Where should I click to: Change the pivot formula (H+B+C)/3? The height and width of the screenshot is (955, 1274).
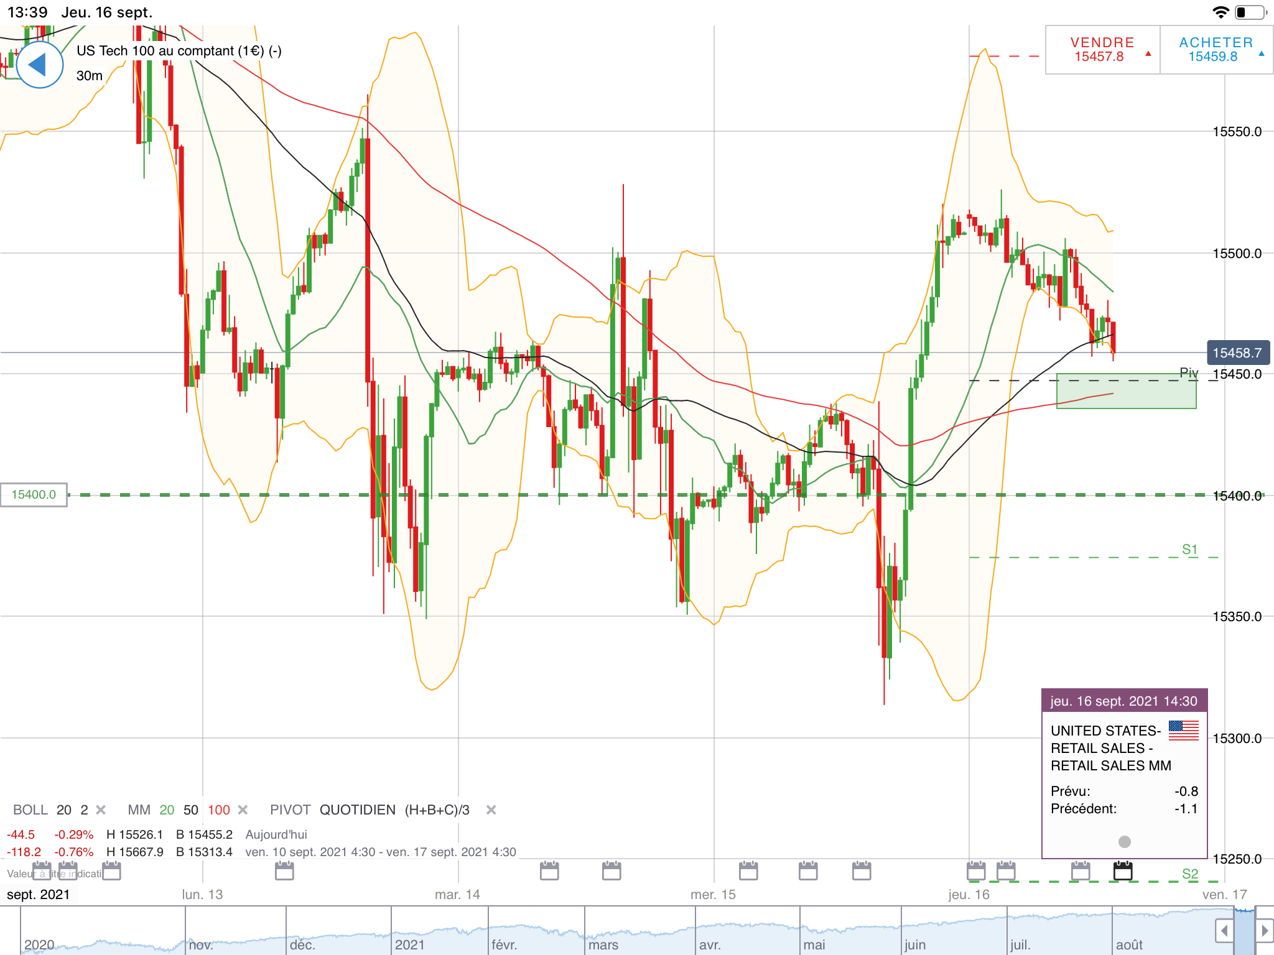point(437,810)
